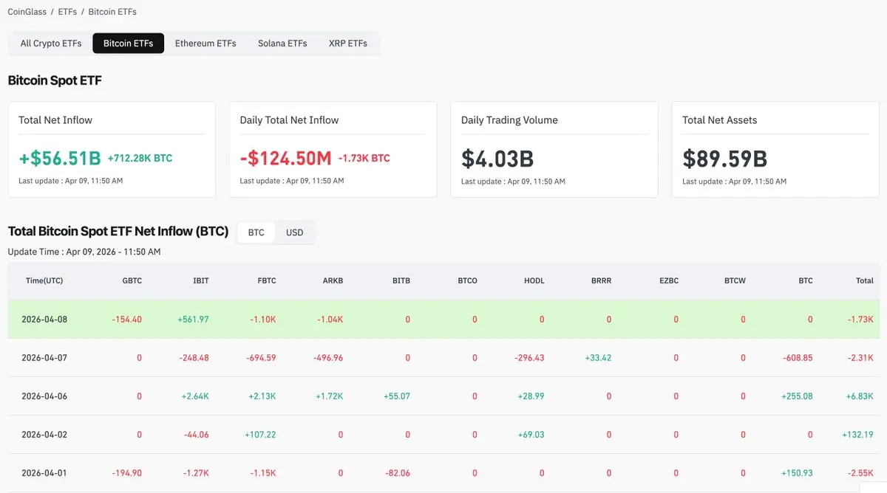Click the -$124.50M daily inflow value

286,158
